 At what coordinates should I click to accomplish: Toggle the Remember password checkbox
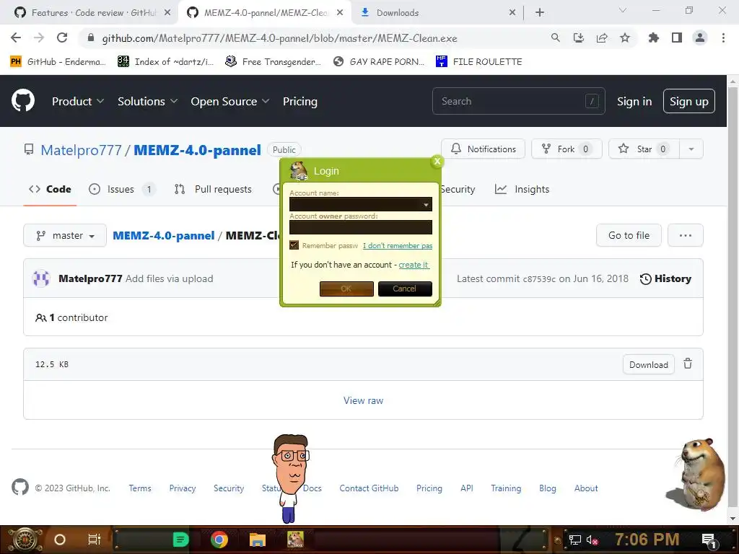click(294, 245)
